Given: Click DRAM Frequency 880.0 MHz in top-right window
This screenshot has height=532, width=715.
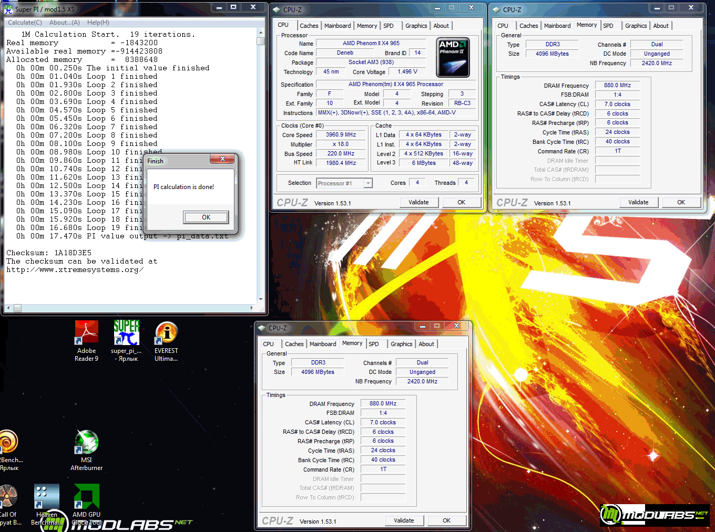Looking at the screenshot, I should point(617,85).
